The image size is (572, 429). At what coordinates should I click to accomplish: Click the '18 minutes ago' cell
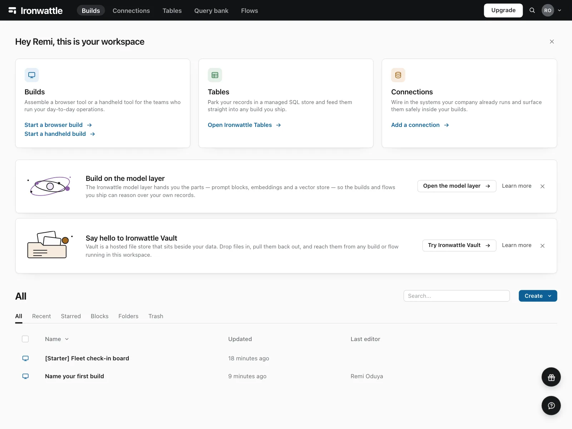point(249,358)
